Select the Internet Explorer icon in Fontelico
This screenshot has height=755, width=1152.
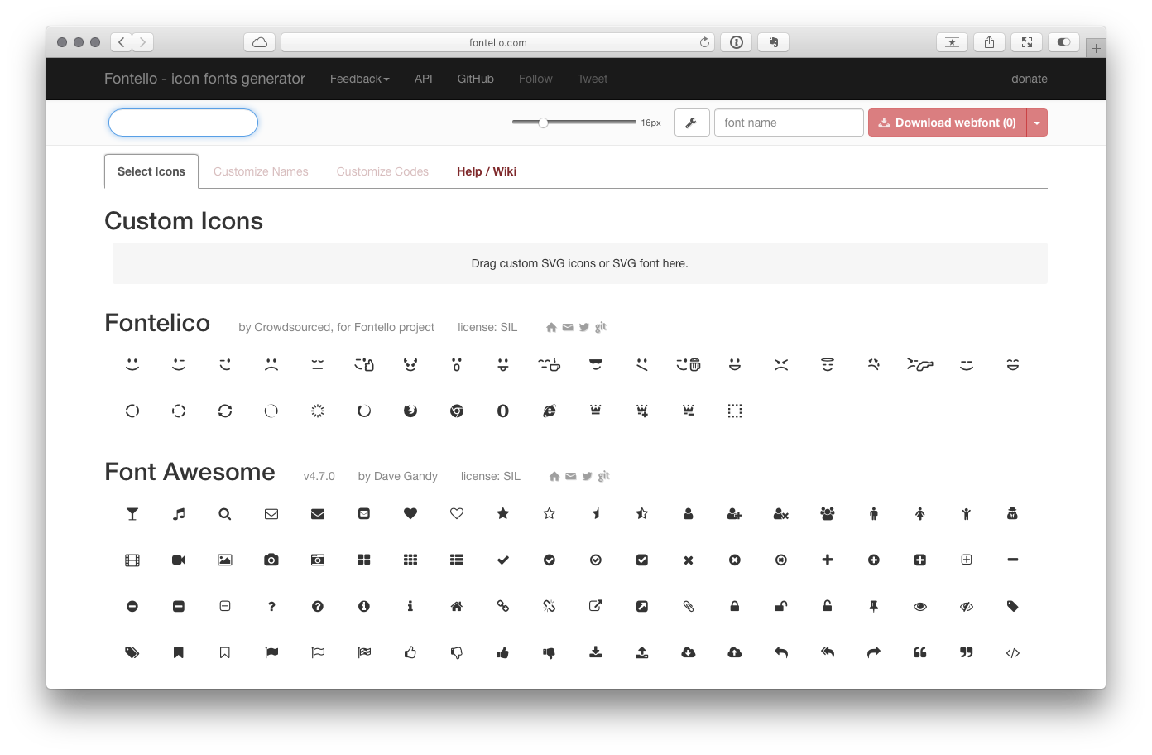click(x=550, y=411)
